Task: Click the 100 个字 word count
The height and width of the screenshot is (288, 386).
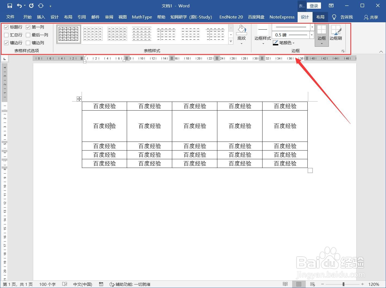Action: click(x=47, y=284)
